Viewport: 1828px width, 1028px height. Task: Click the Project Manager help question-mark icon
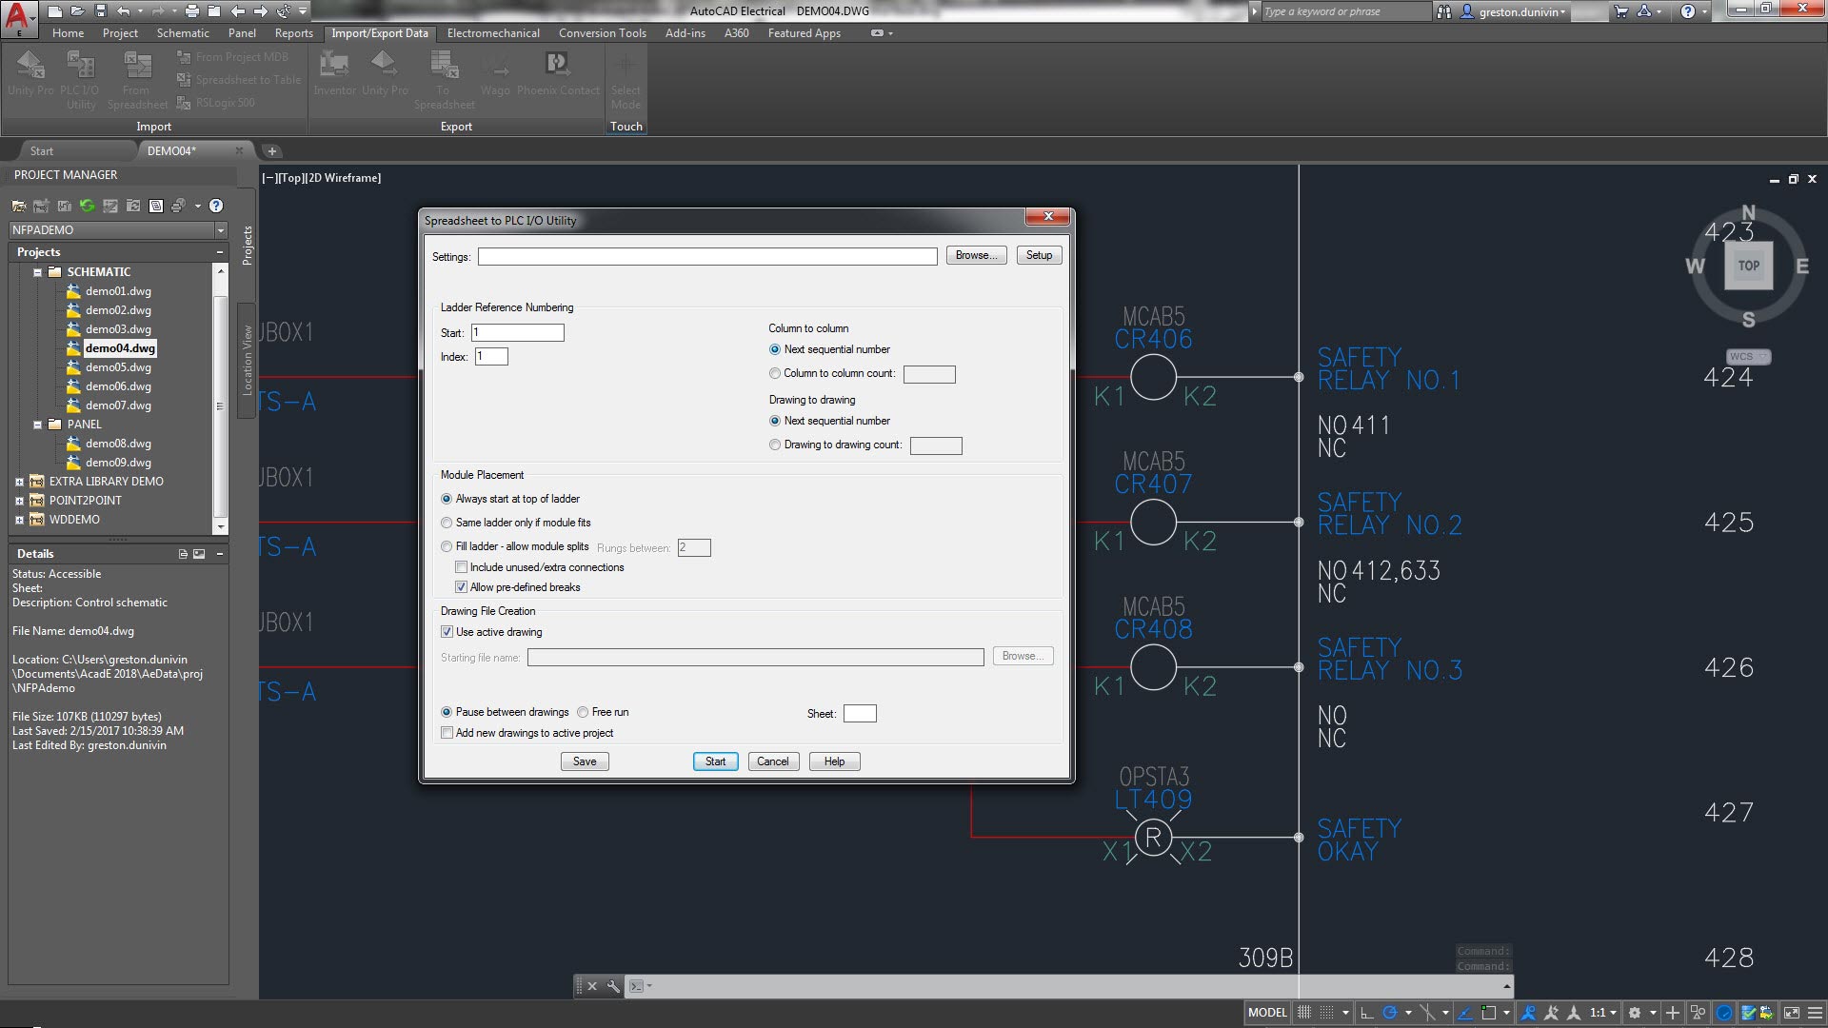pos(216,206)
